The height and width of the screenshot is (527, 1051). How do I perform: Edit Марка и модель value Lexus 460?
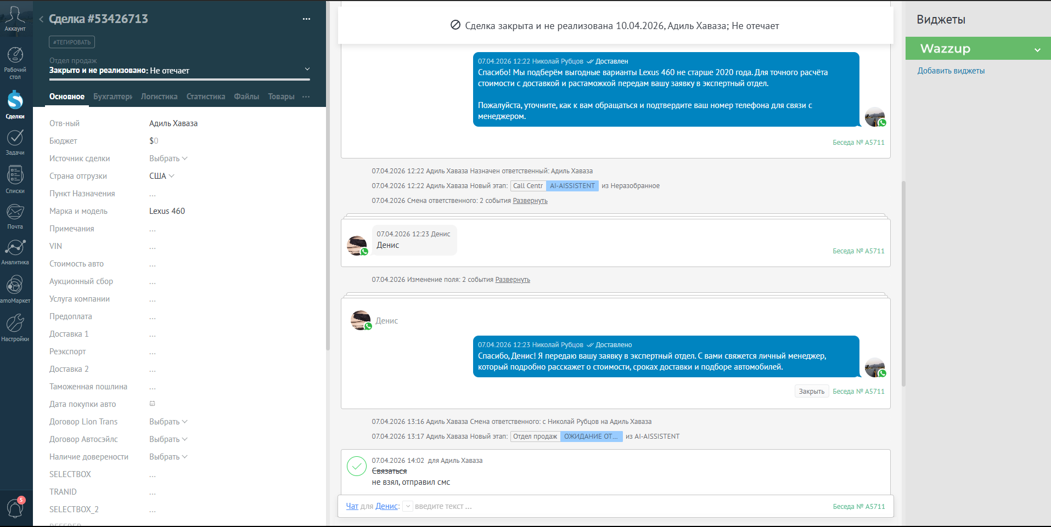(167, 211)
